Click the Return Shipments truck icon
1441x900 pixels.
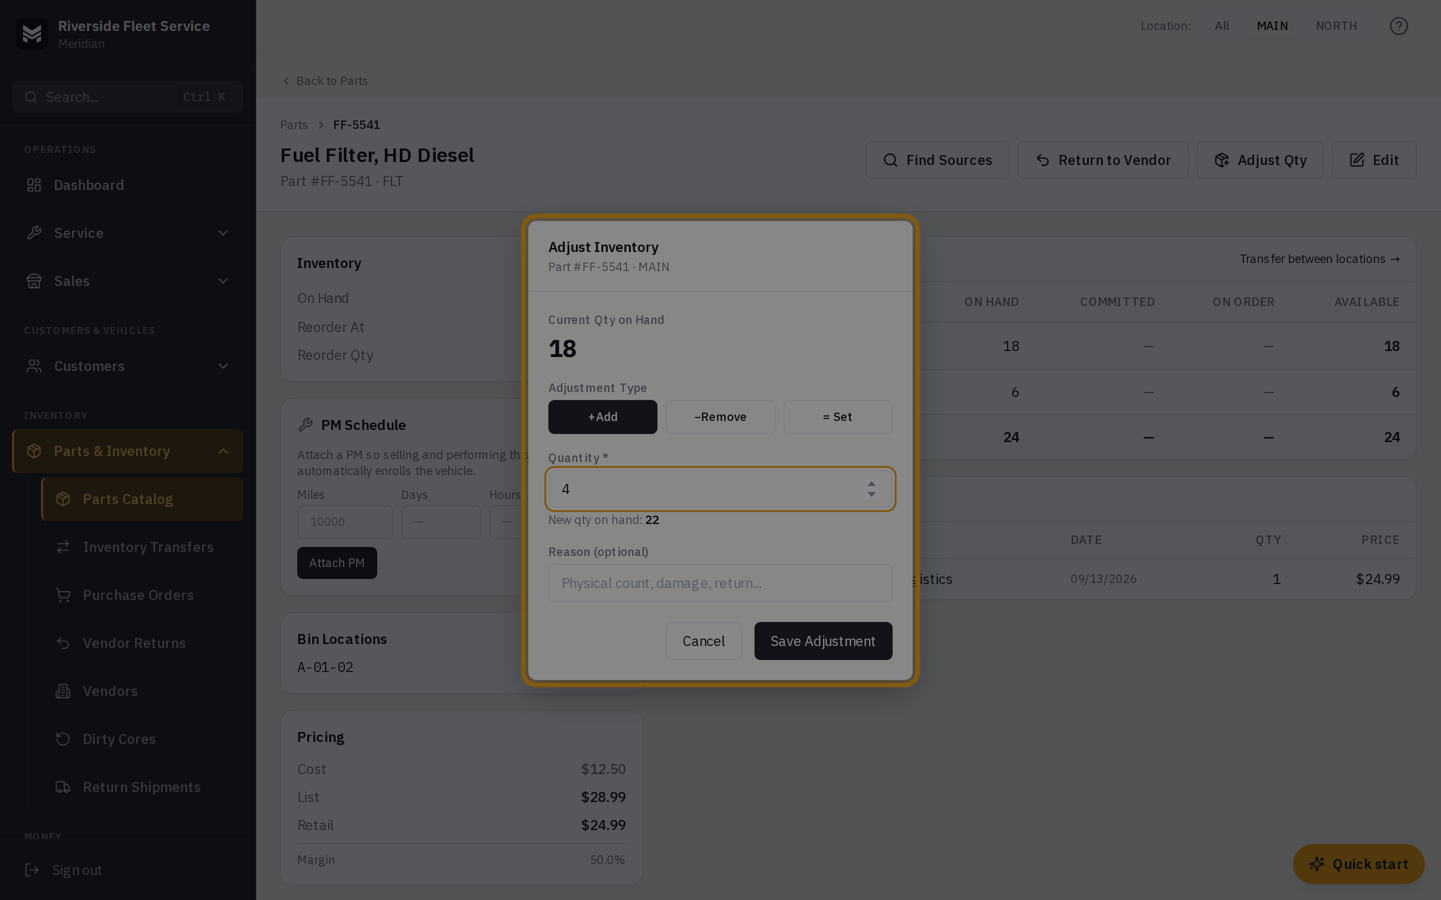(63, 787)
